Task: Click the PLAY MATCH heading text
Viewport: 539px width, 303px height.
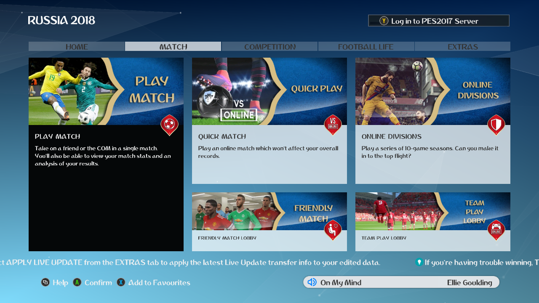Action: [57, 137]
